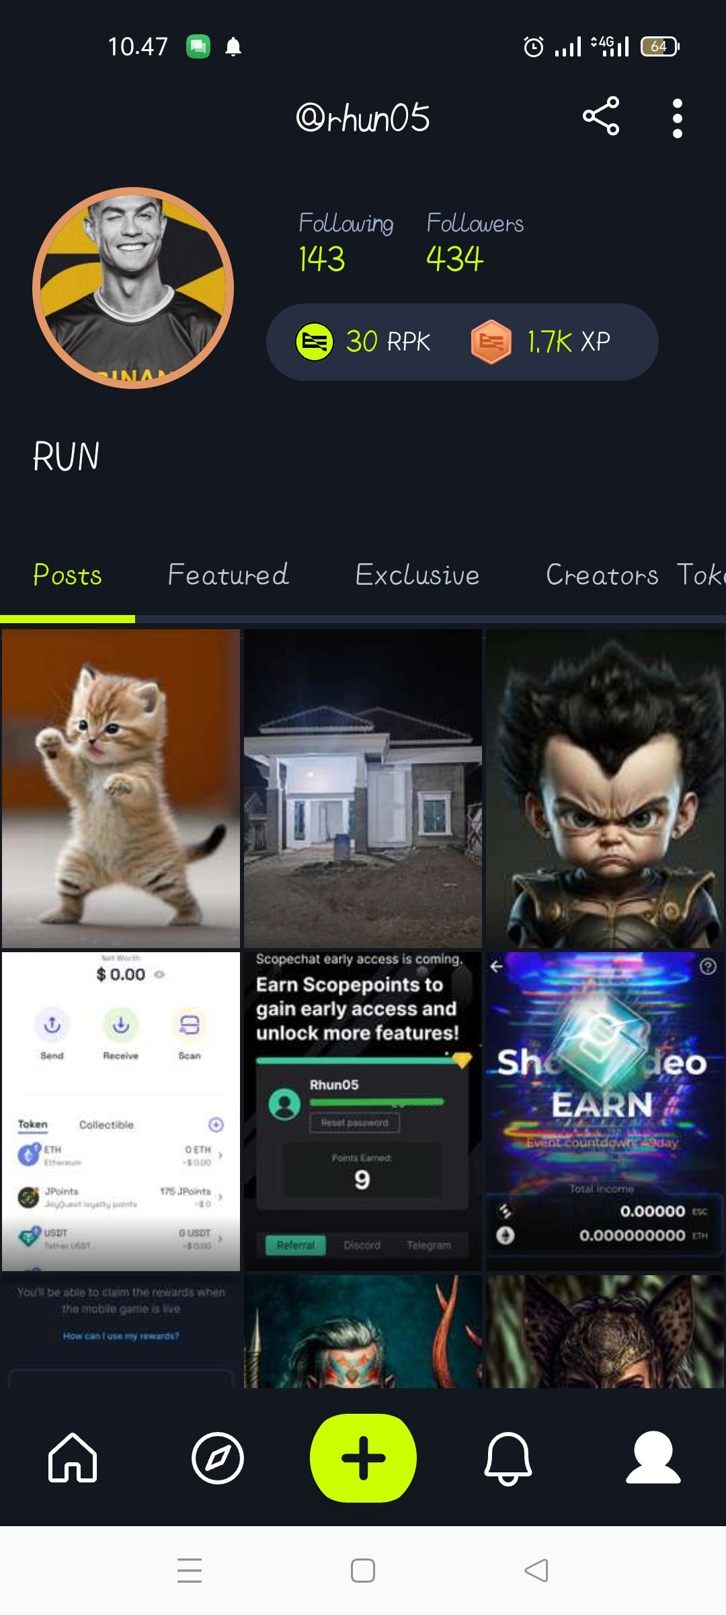The height and width of the screenshot is (1615, 726).
Task: Tap the orange XP hexagon badge
Action: click(x=491, y=342)
